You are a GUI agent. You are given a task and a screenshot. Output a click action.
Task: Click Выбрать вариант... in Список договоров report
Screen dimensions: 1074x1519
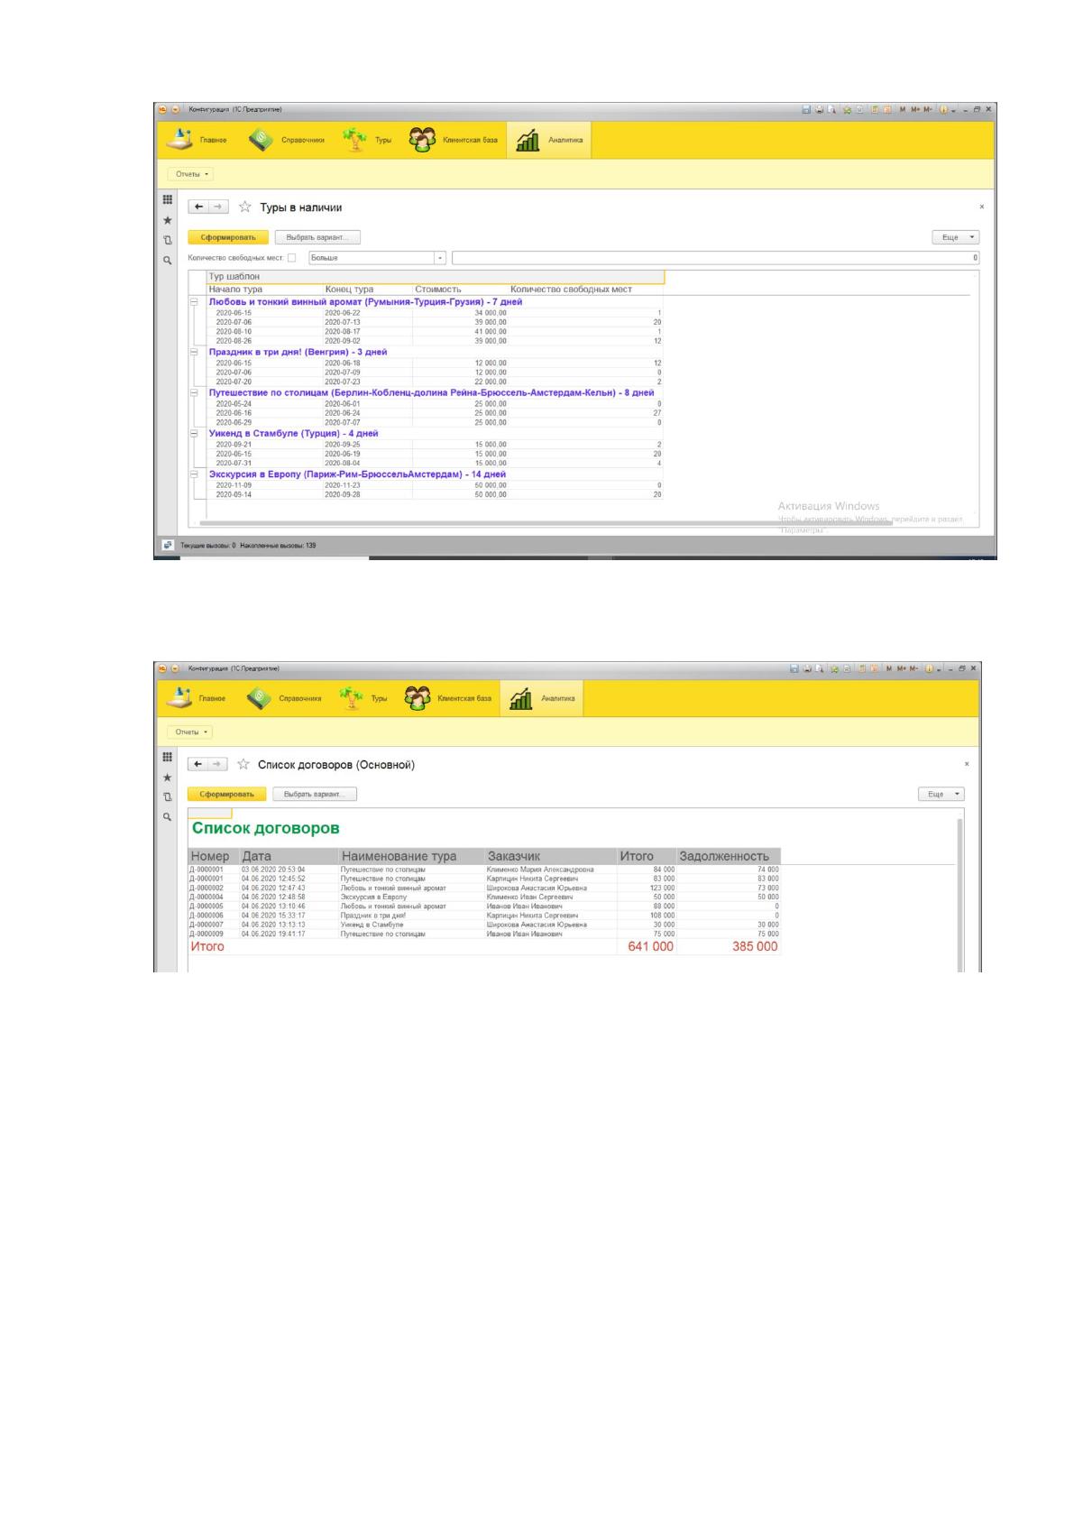[315, 794]
